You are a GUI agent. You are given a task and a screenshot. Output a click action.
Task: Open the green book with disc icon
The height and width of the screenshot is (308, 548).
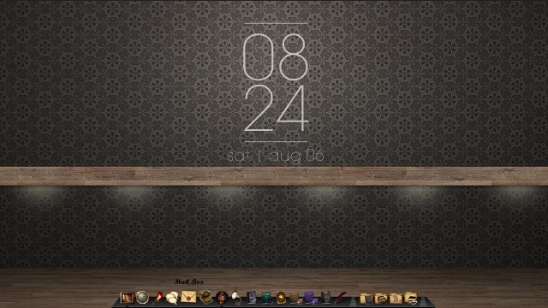(267, 299)
